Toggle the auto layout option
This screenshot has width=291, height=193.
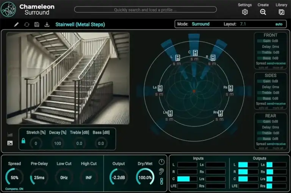point(279,24)
